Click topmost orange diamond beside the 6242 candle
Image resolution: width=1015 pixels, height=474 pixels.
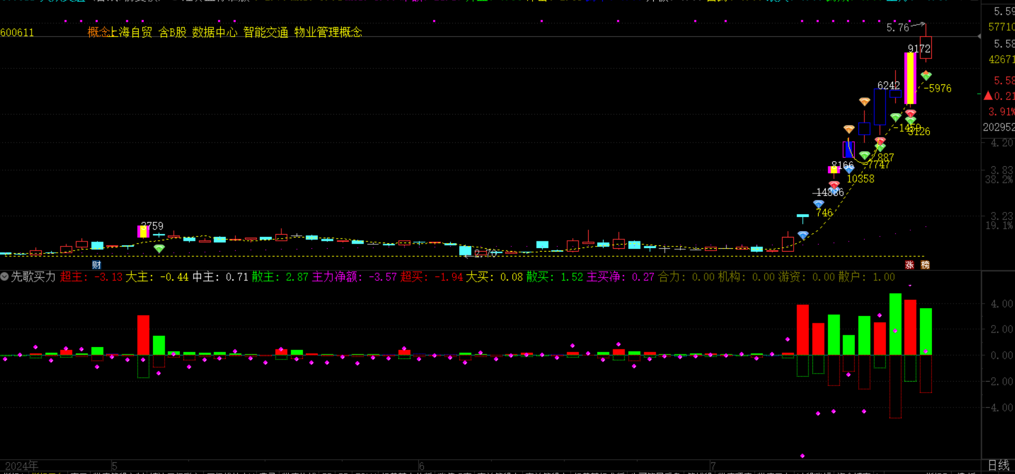pos(864,101)
